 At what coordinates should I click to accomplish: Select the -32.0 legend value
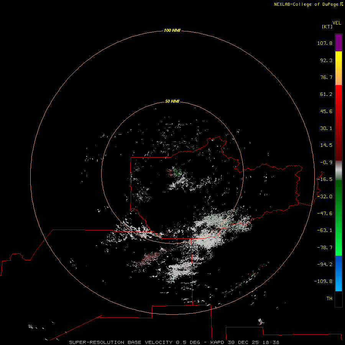[x=325, y=197]
